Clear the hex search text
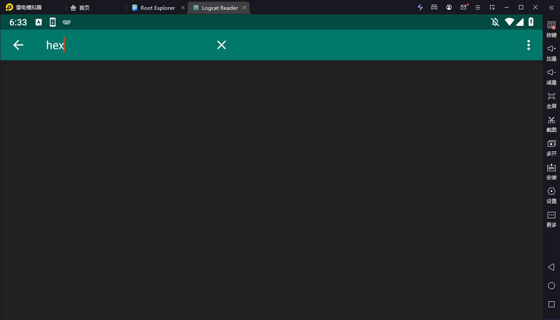 point(221,45)
